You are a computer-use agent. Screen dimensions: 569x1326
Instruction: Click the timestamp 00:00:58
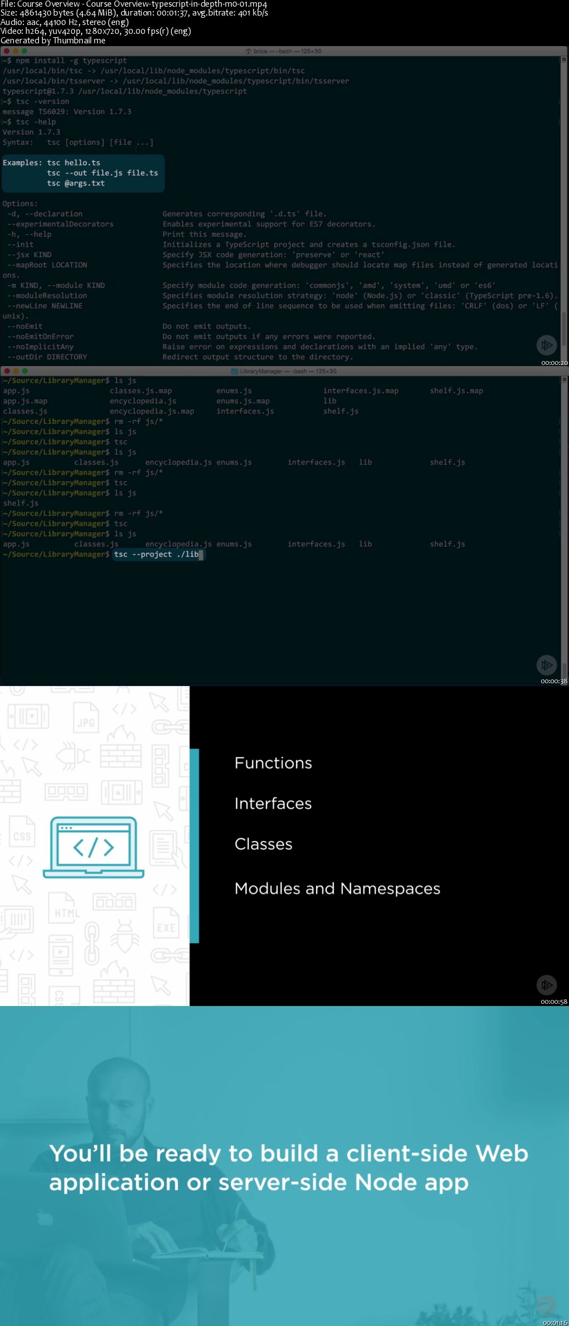[x=554, y=1002]
